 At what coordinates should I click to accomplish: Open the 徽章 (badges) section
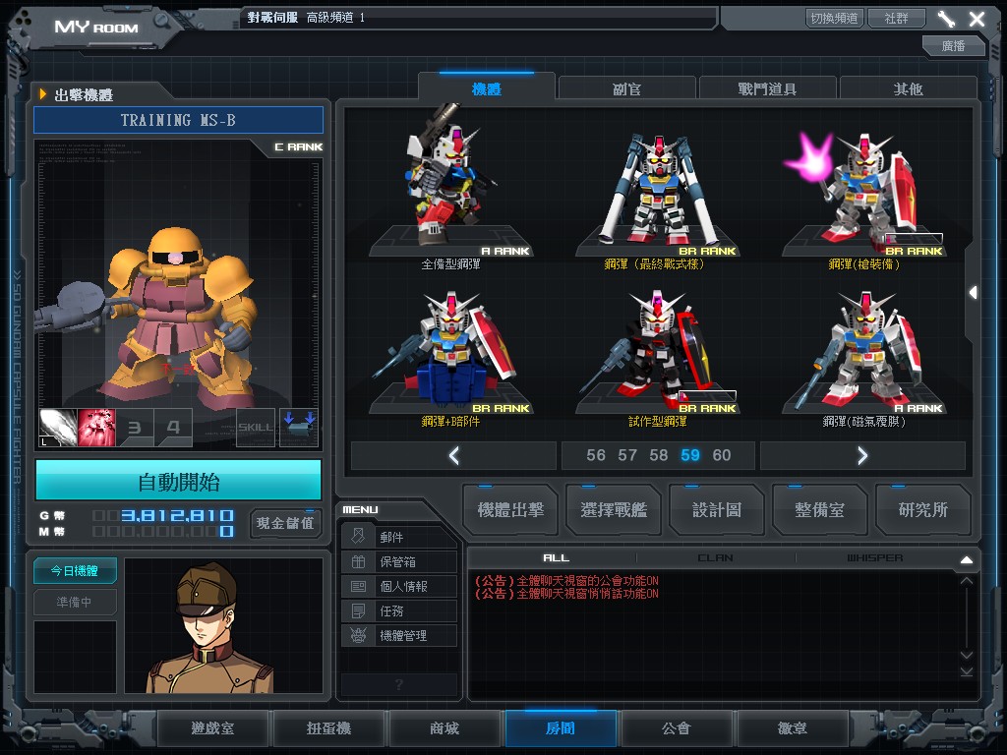pyautogui.click(x=793, y=728)
